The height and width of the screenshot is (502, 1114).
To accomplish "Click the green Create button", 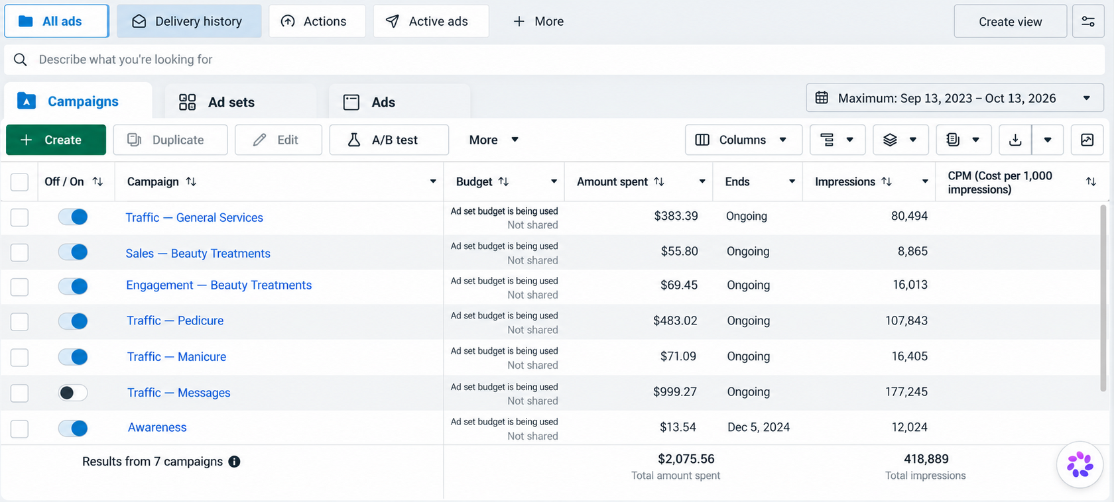I will tap(56, 140).
